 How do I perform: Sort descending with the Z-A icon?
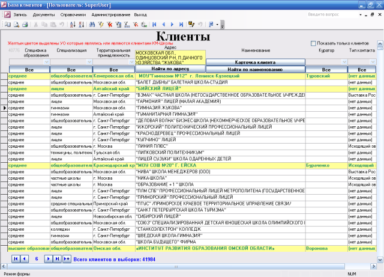[x=82, y=24]
